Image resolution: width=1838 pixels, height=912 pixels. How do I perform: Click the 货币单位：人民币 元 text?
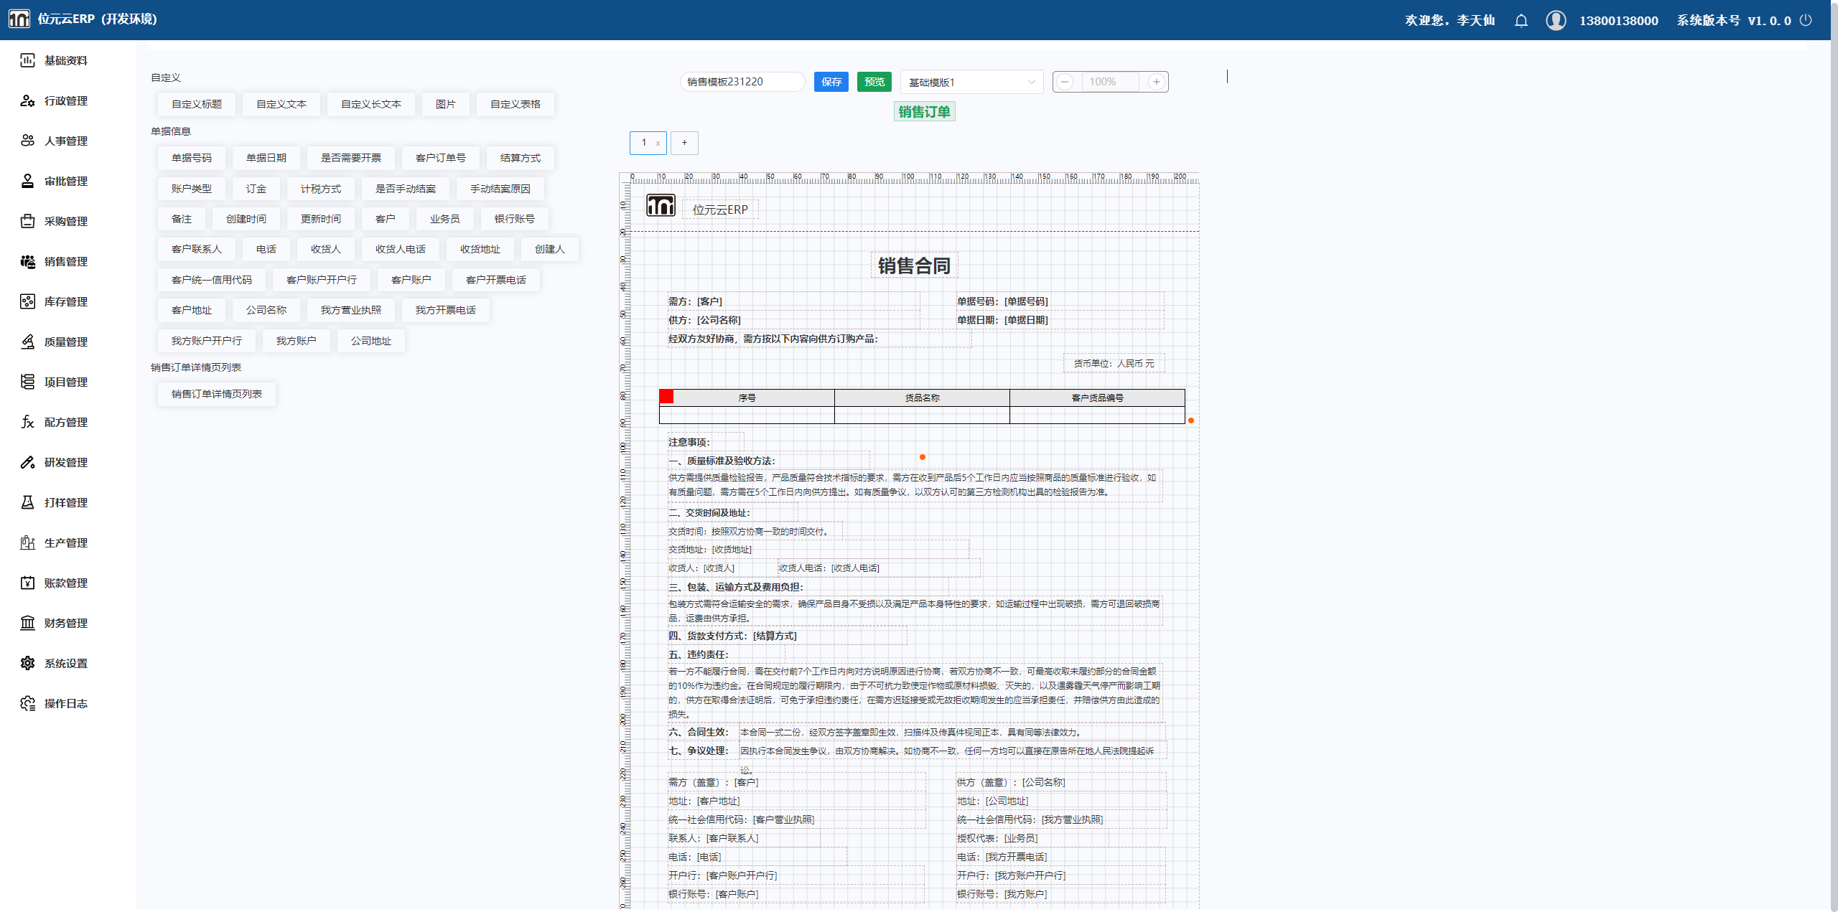click(x=1114, y=364)
